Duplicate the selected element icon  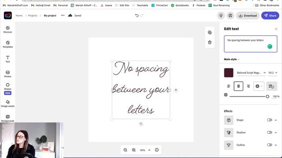(x=210, y=32)
